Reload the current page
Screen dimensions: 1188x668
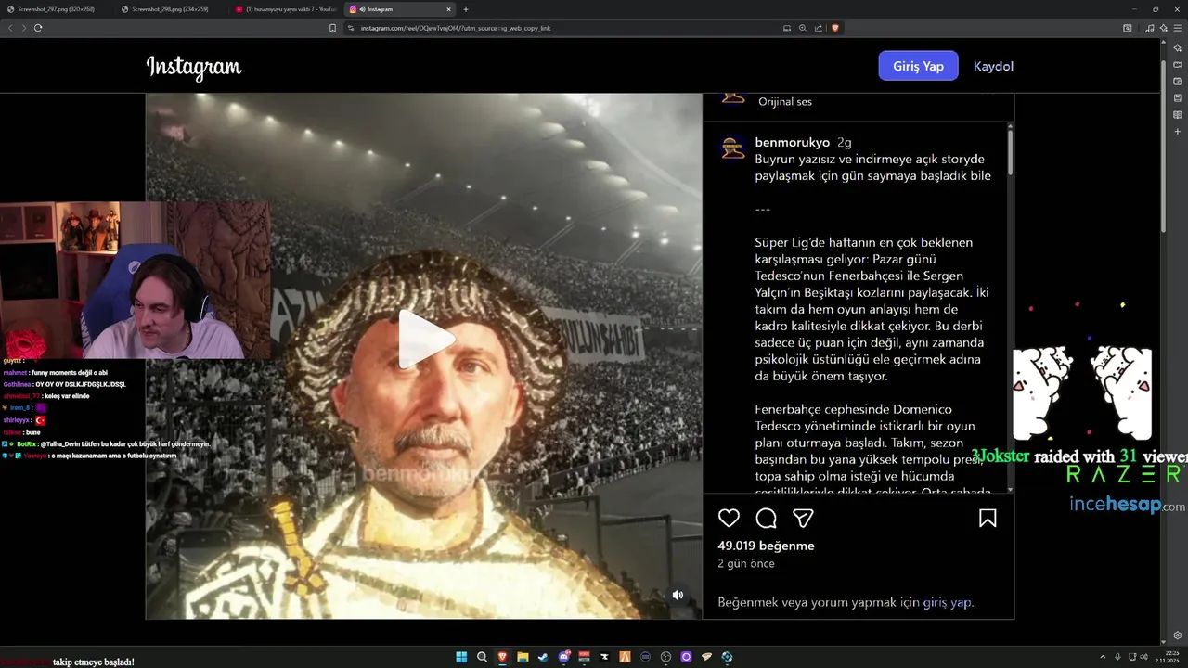(38, 28)
